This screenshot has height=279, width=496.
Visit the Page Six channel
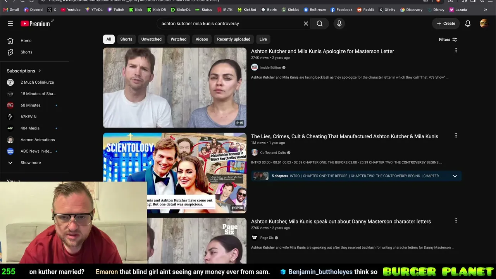point(267,238)
